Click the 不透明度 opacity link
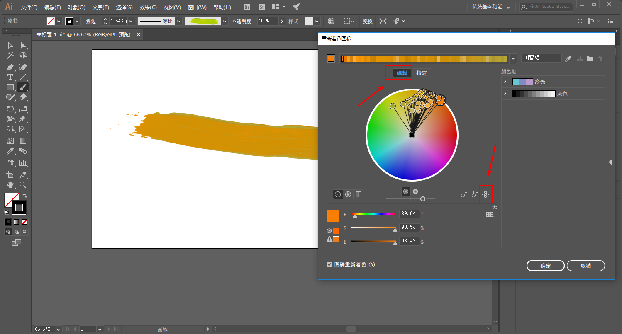The image size is (622, 334). click(243, 21)
